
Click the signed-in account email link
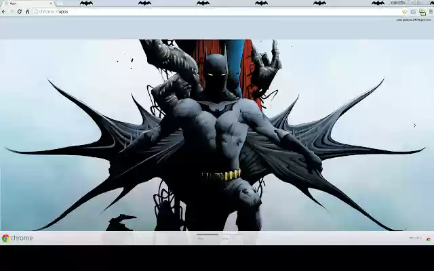[414, 20]
